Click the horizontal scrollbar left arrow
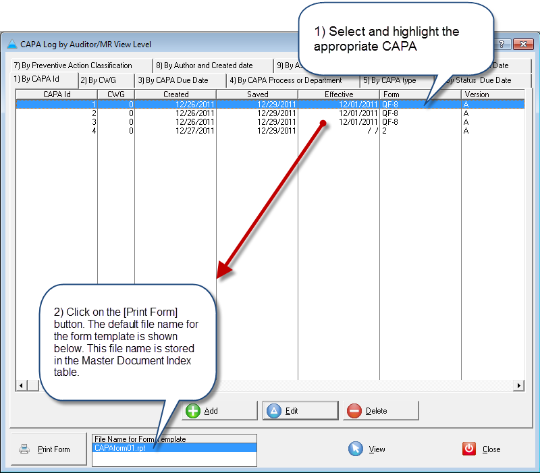The image size is (540, 473). (21, 385)
